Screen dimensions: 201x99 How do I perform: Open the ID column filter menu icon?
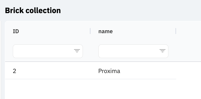[77, 51]
